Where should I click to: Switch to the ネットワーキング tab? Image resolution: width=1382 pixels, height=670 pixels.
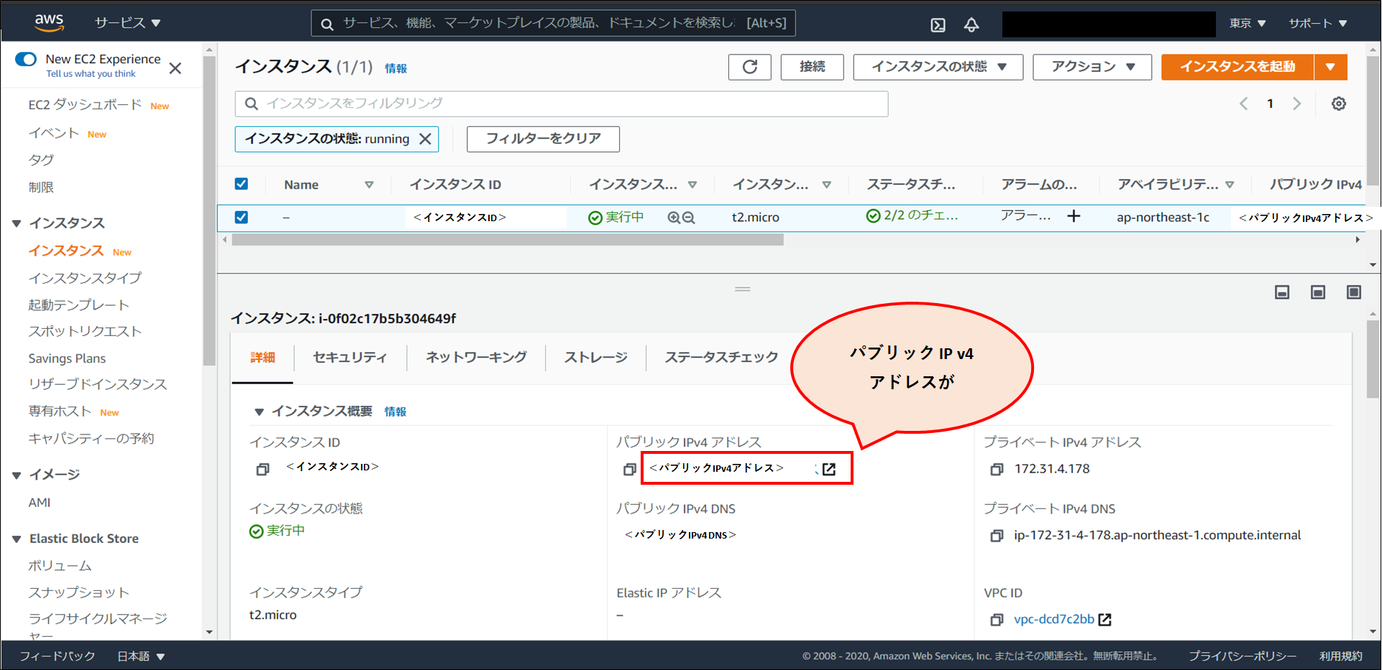(x=476, y=357)
